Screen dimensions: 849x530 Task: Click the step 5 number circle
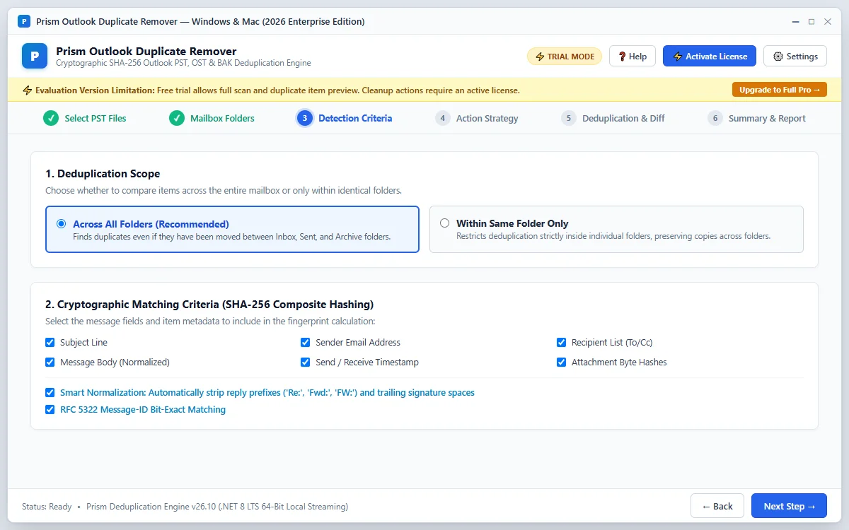pos(568,118)
